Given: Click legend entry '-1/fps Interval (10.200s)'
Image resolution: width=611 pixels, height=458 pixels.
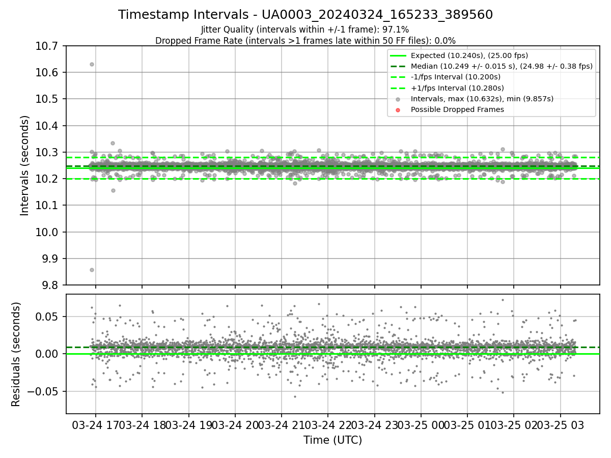Looking at the screenshot, I should [456, 77].
